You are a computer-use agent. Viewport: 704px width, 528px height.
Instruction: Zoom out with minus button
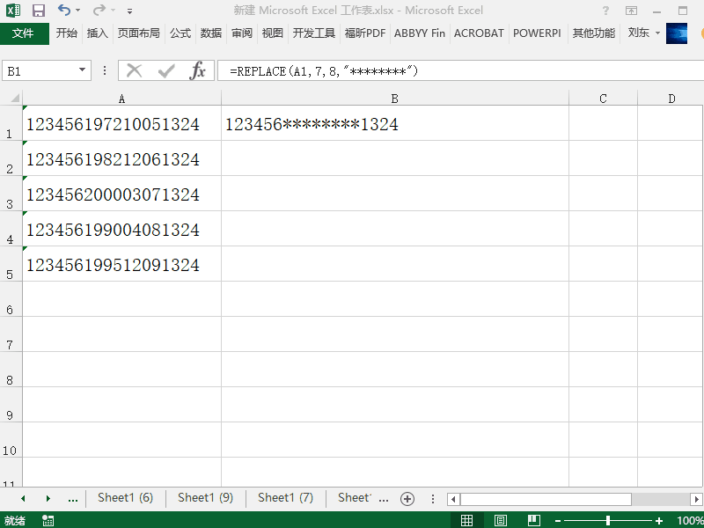558,521
